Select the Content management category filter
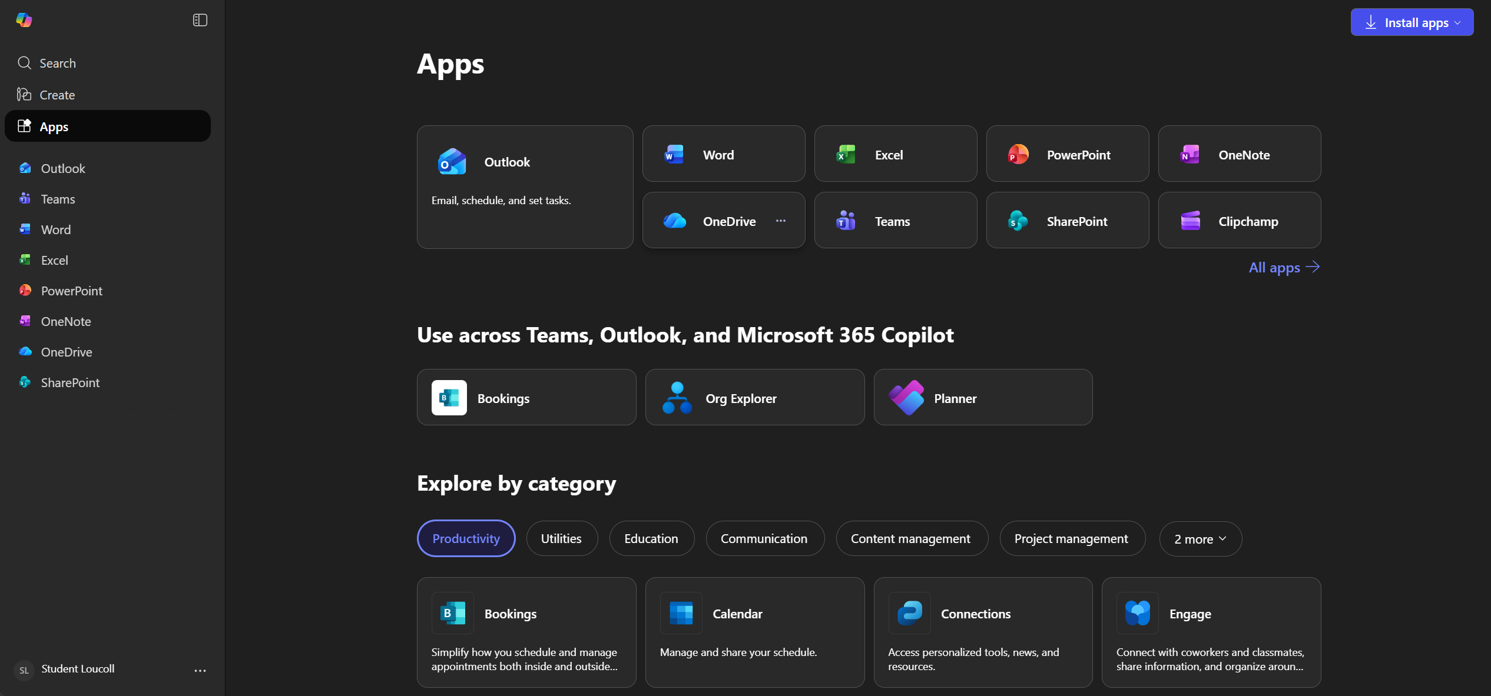The height and width of the screenshot is (696, 1491). pos(912,538)
